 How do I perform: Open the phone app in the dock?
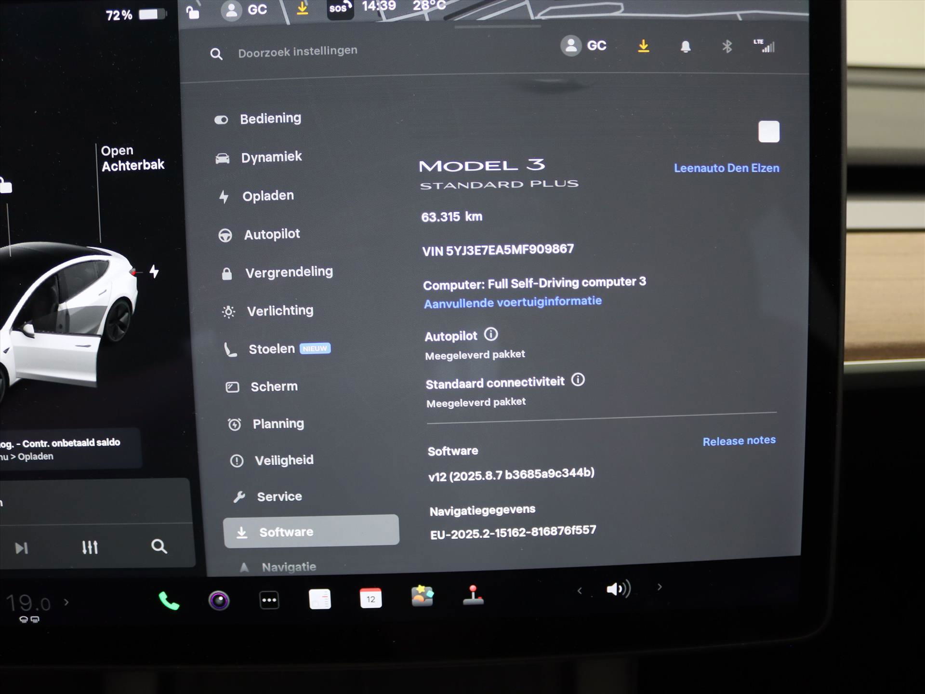click(169, 601)
